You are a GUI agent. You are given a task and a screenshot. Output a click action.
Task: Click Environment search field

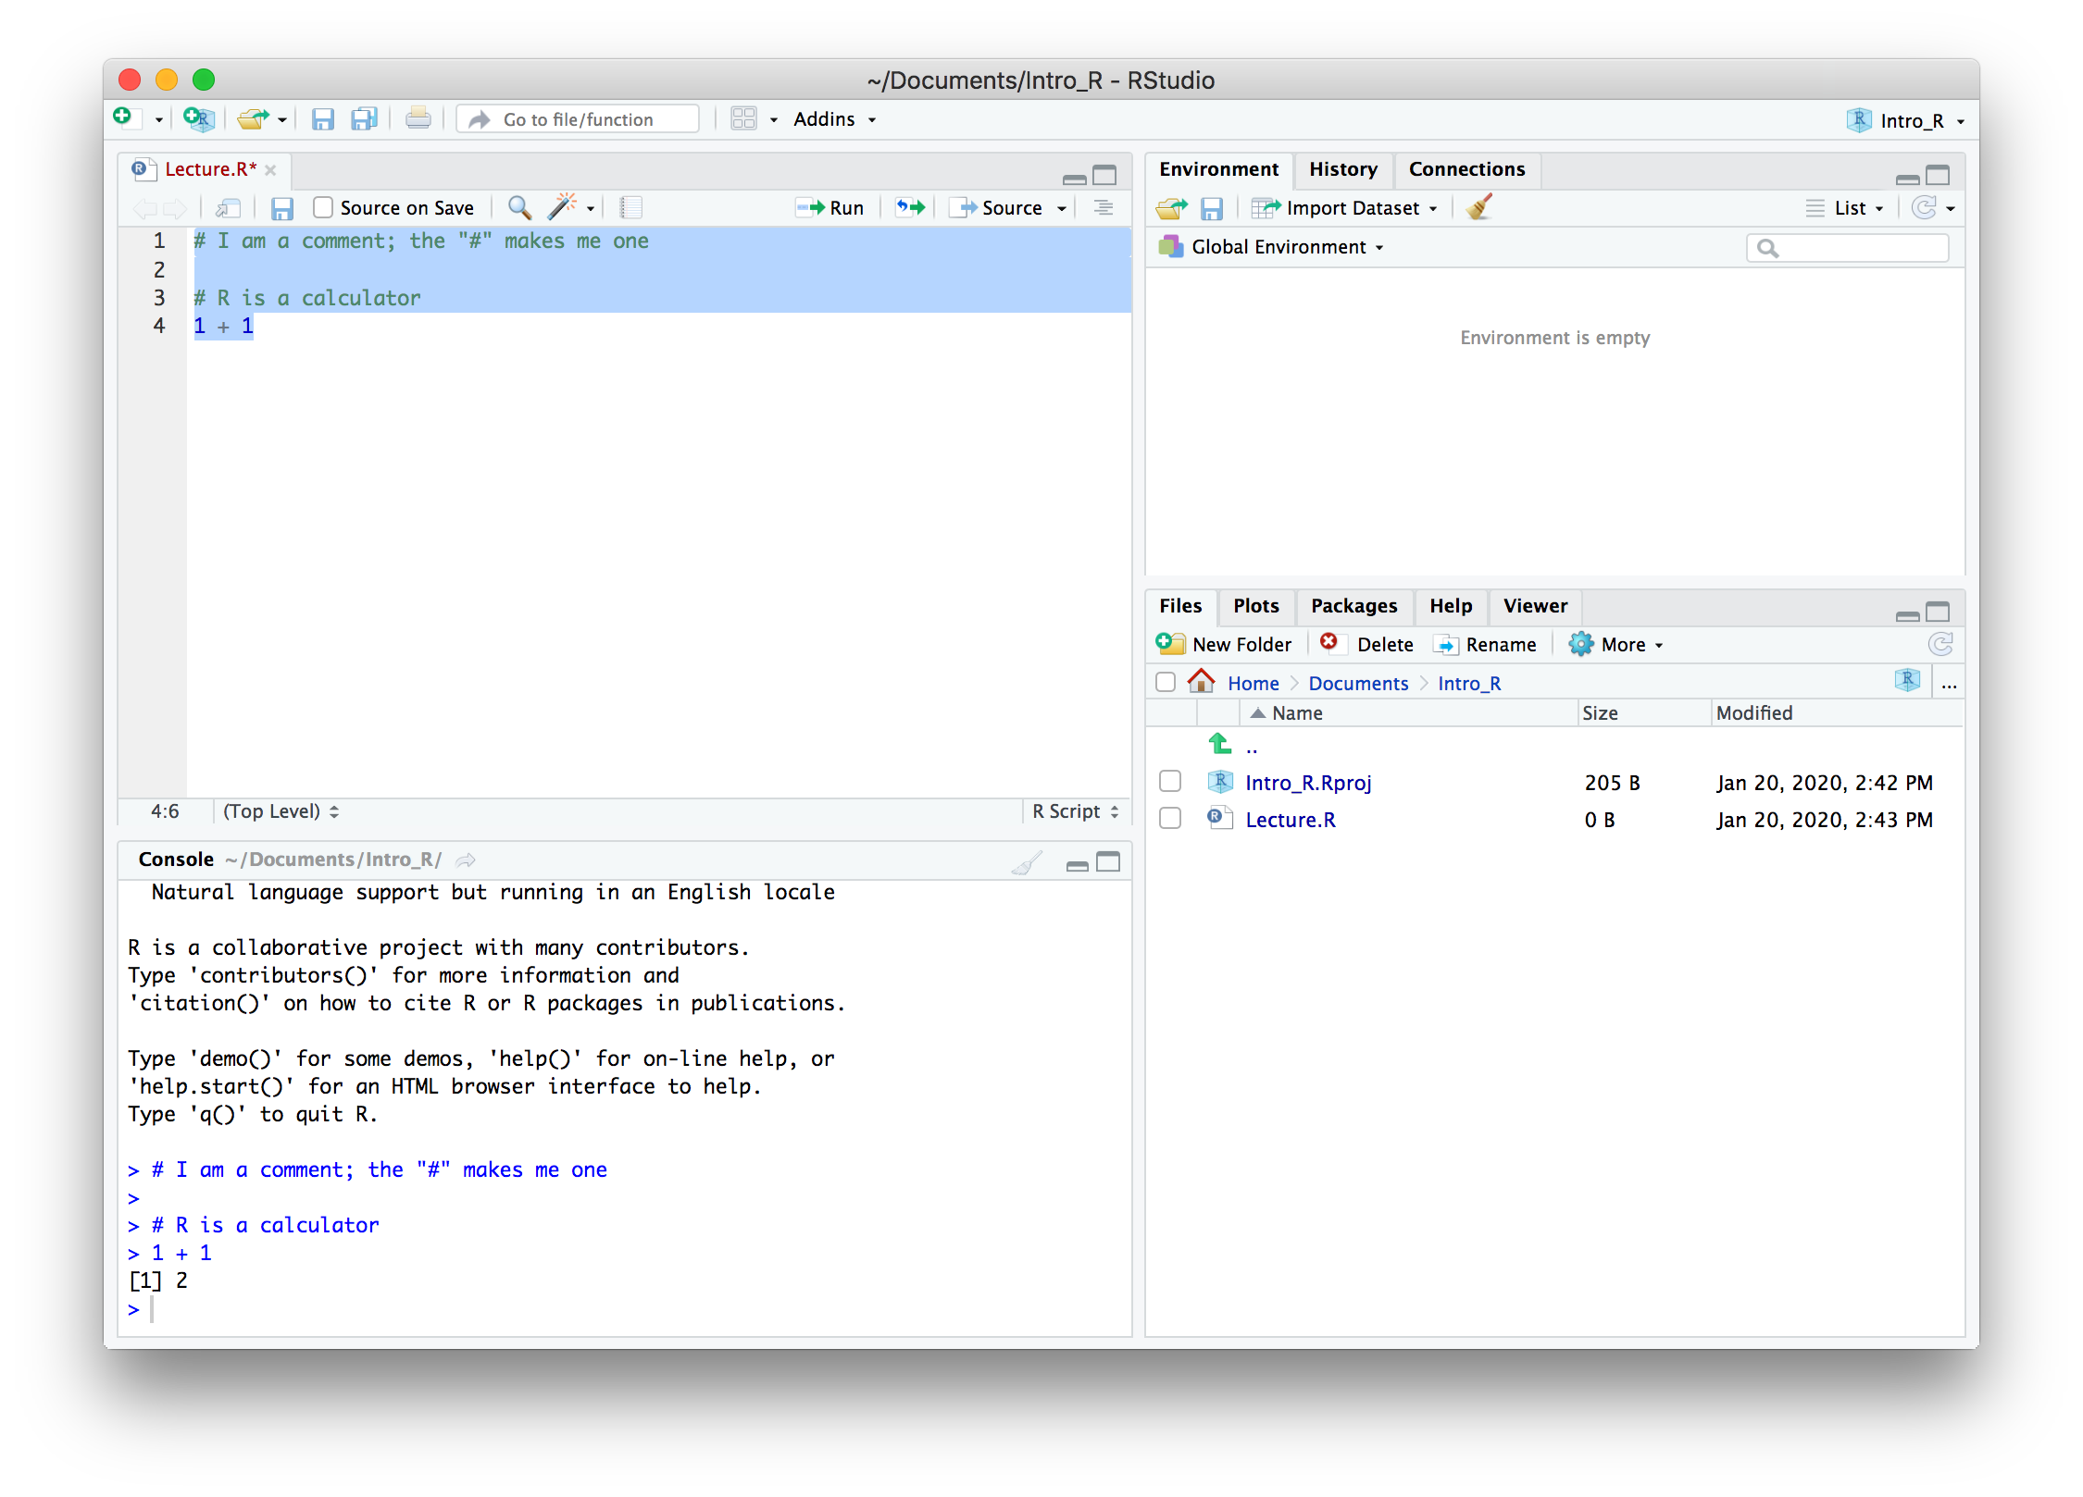(1848, 248)
